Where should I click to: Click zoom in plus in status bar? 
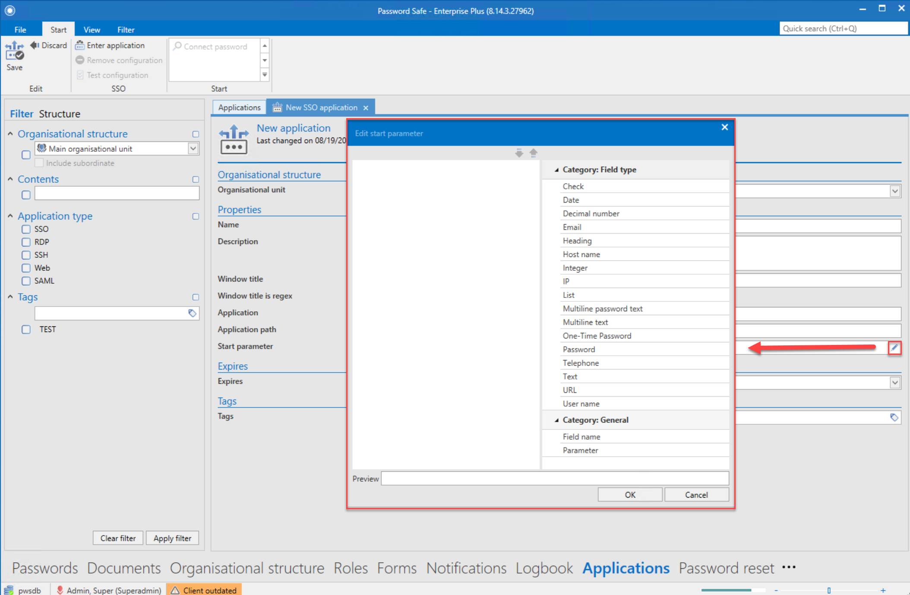point(883,590)
